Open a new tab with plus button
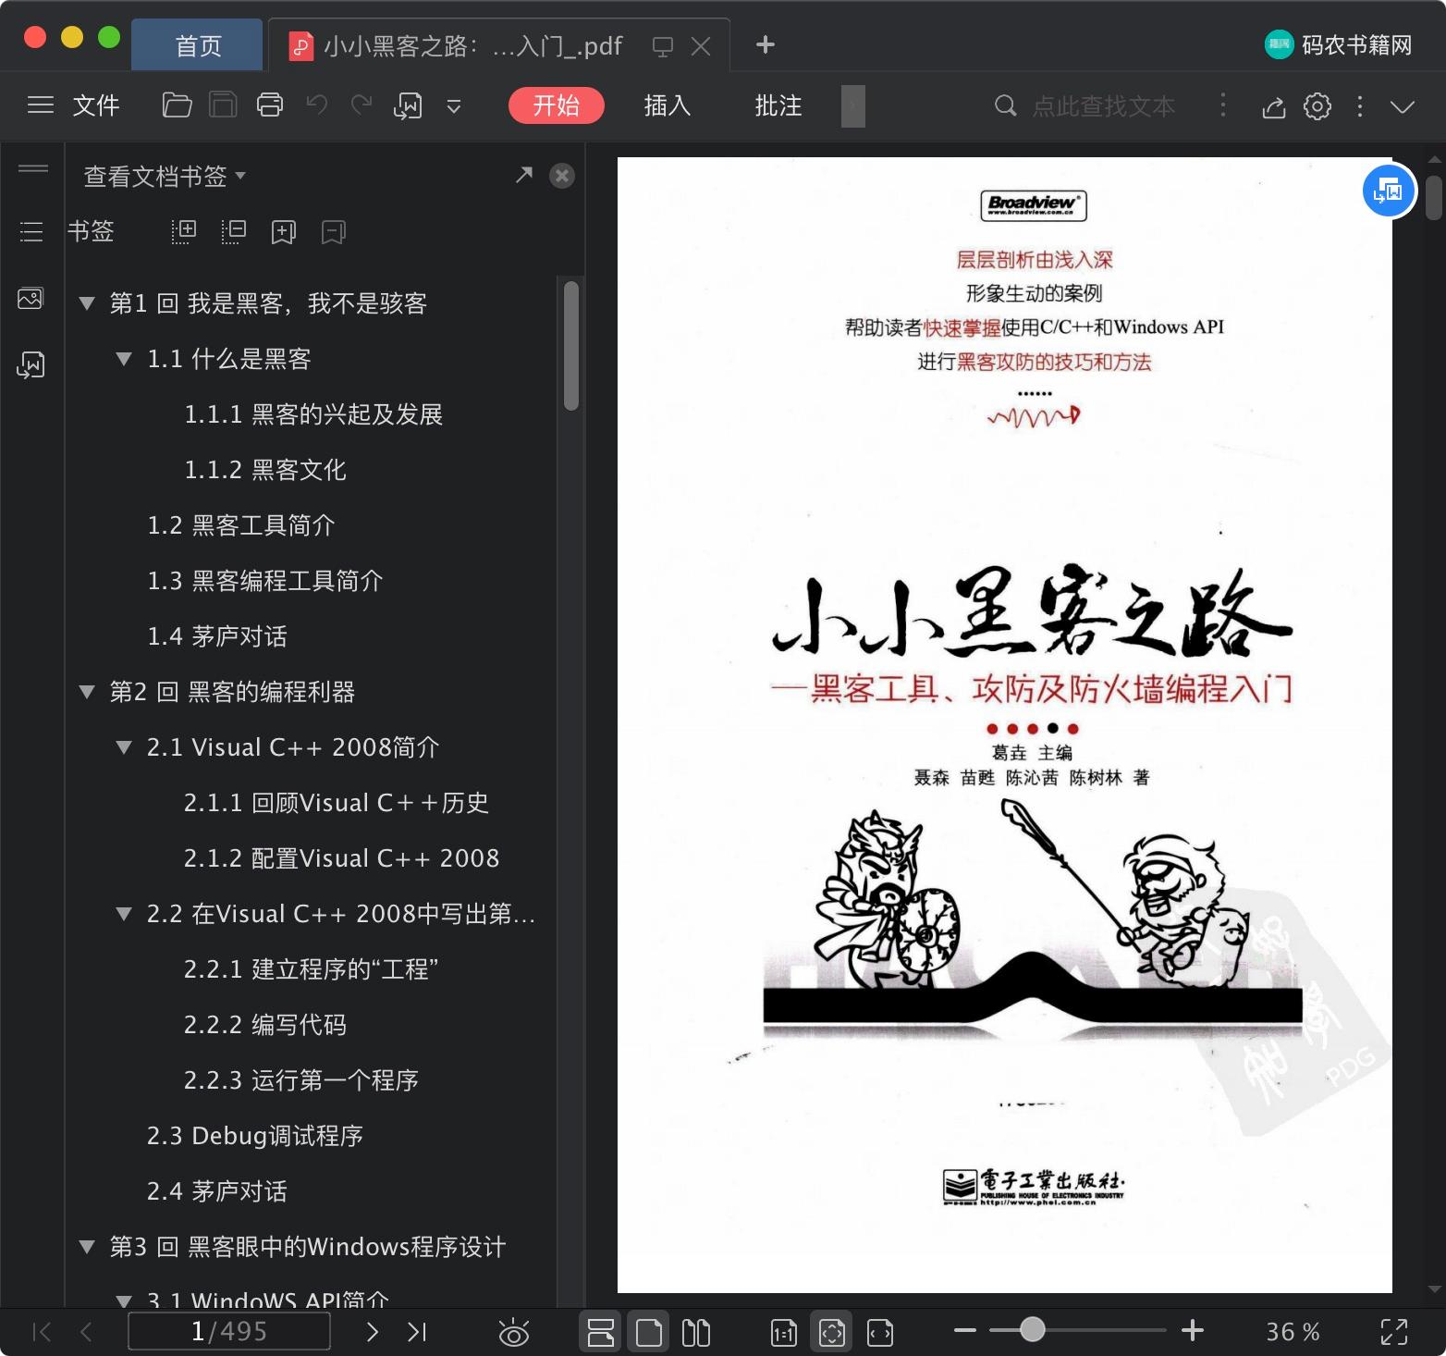This screenshot has height=1356, width=1446. coord(765,44)
